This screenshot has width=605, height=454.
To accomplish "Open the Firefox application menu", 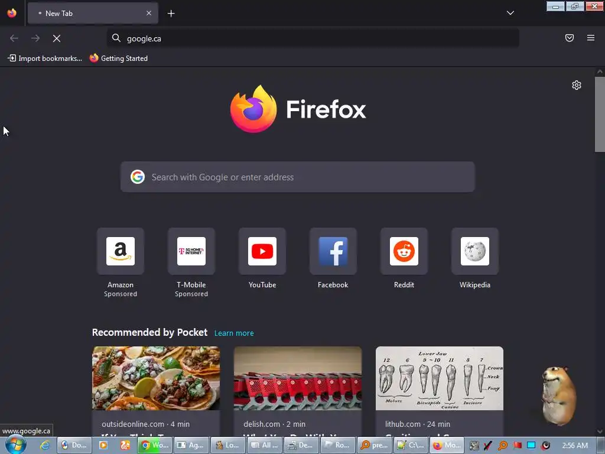I will click(x=591, y=38).
